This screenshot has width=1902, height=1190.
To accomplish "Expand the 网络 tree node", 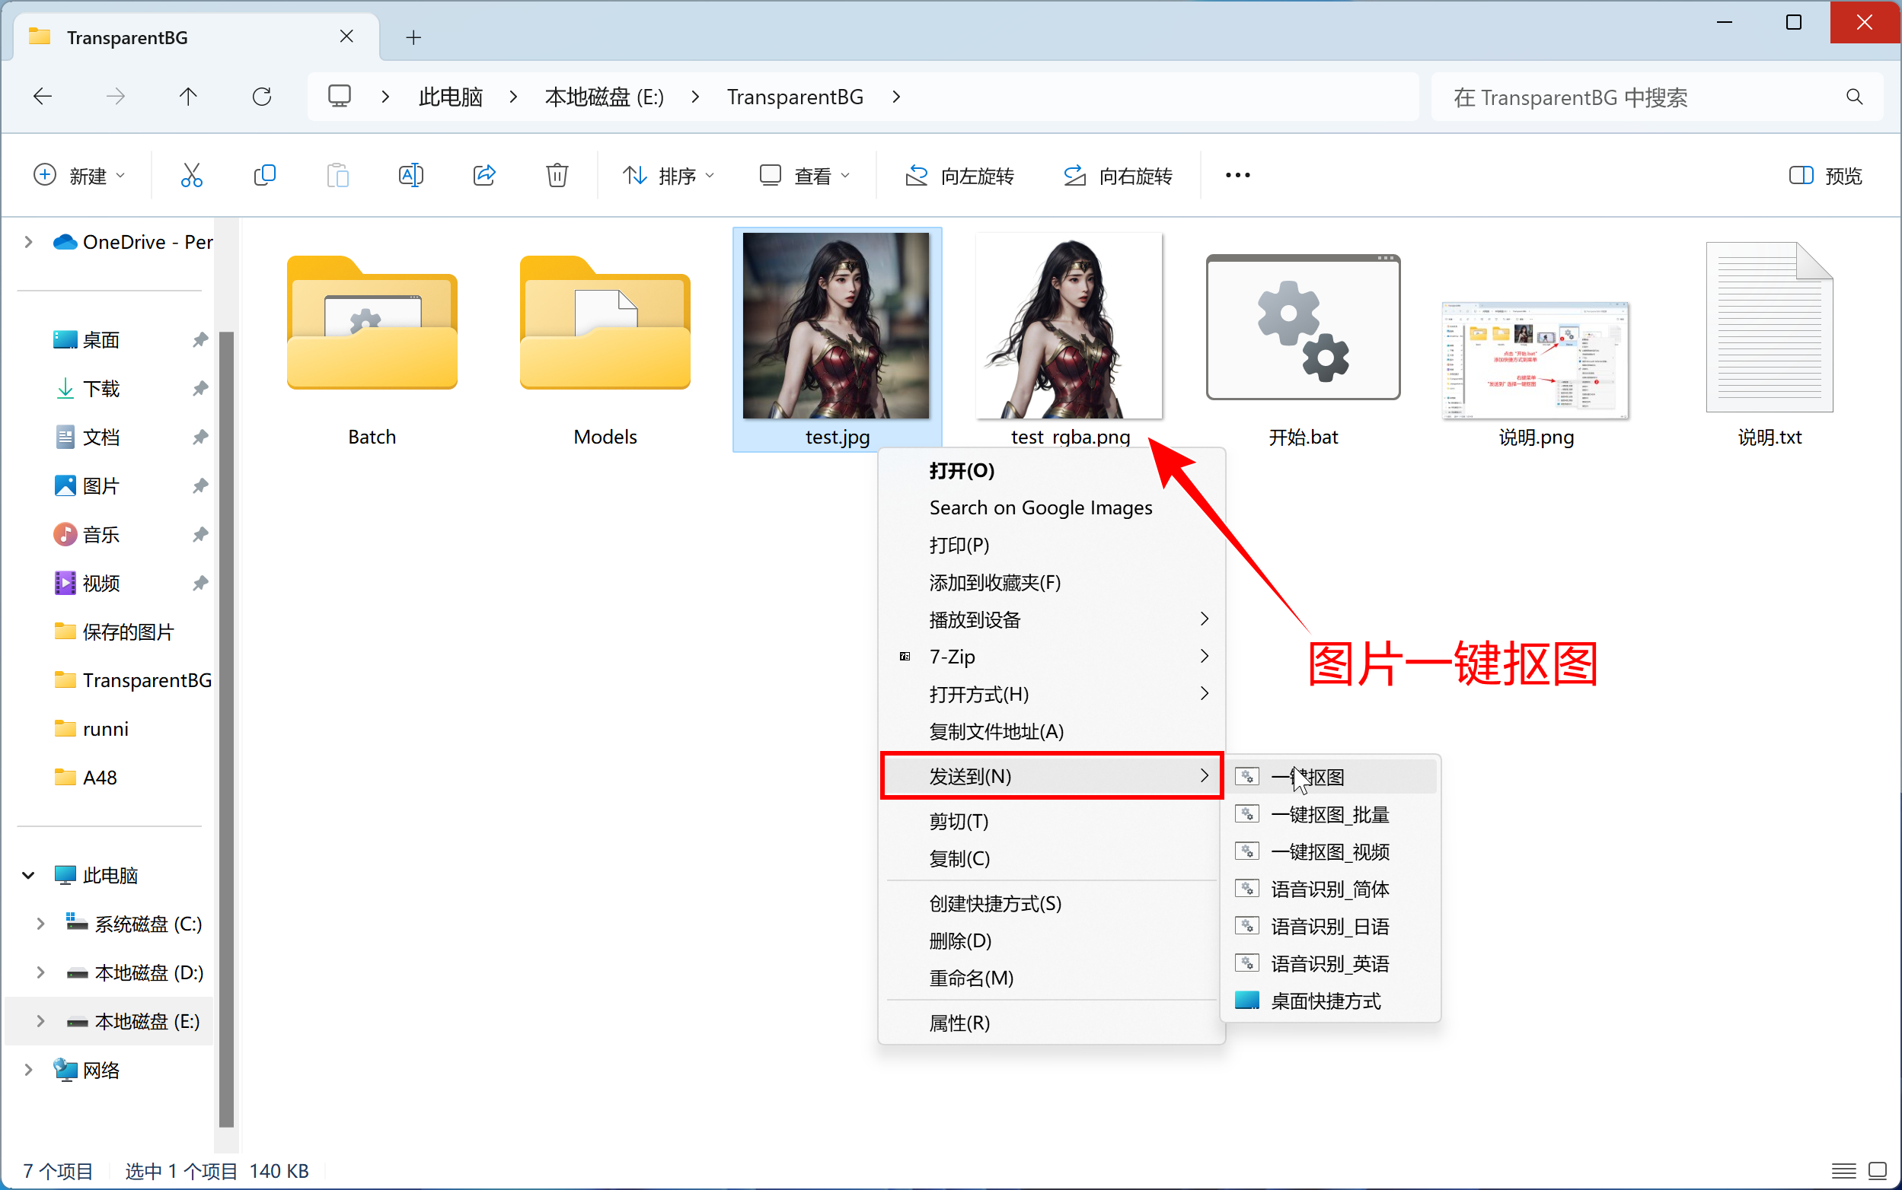I will click(x=28, y=1070).
